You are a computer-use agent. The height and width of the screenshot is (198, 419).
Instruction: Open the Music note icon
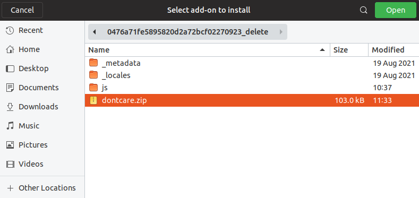pos(10,126)
